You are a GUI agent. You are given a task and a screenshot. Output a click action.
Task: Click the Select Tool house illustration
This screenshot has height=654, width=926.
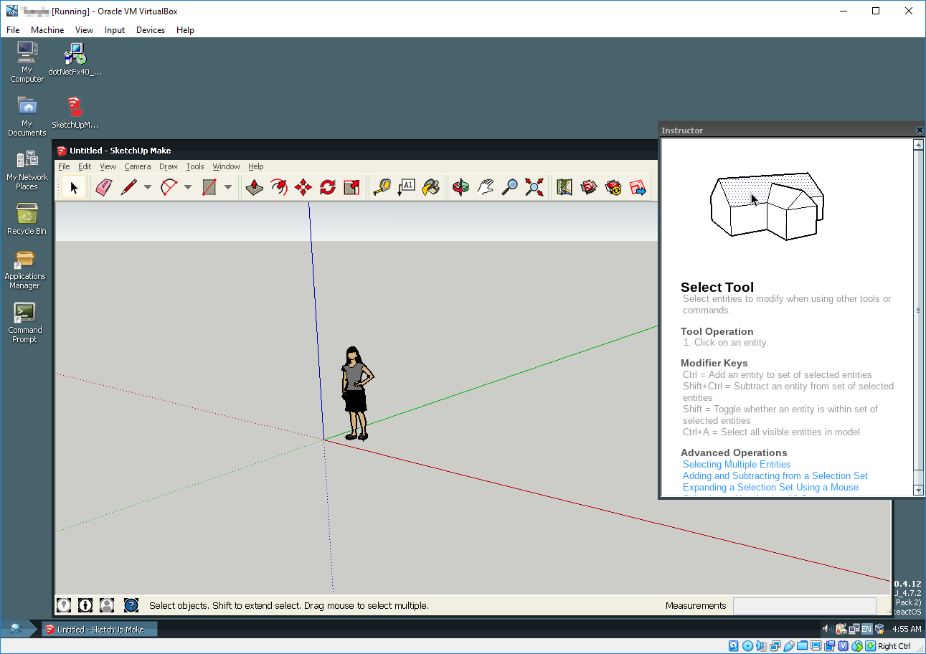[767, 206]
